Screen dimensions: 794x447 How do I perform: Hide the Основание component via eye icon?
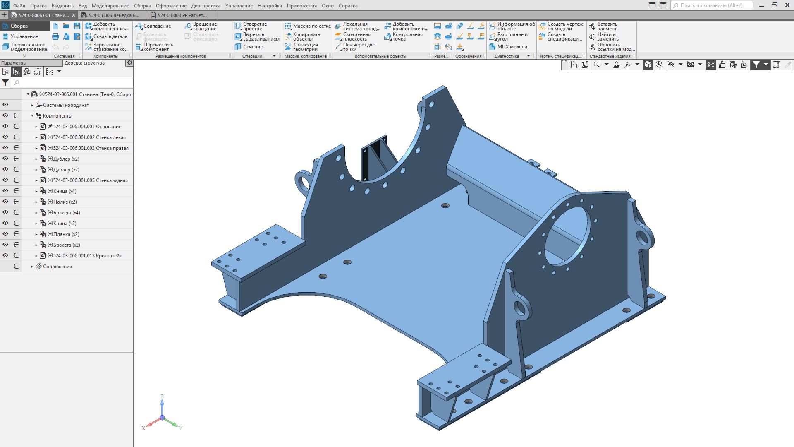(5, 126)
